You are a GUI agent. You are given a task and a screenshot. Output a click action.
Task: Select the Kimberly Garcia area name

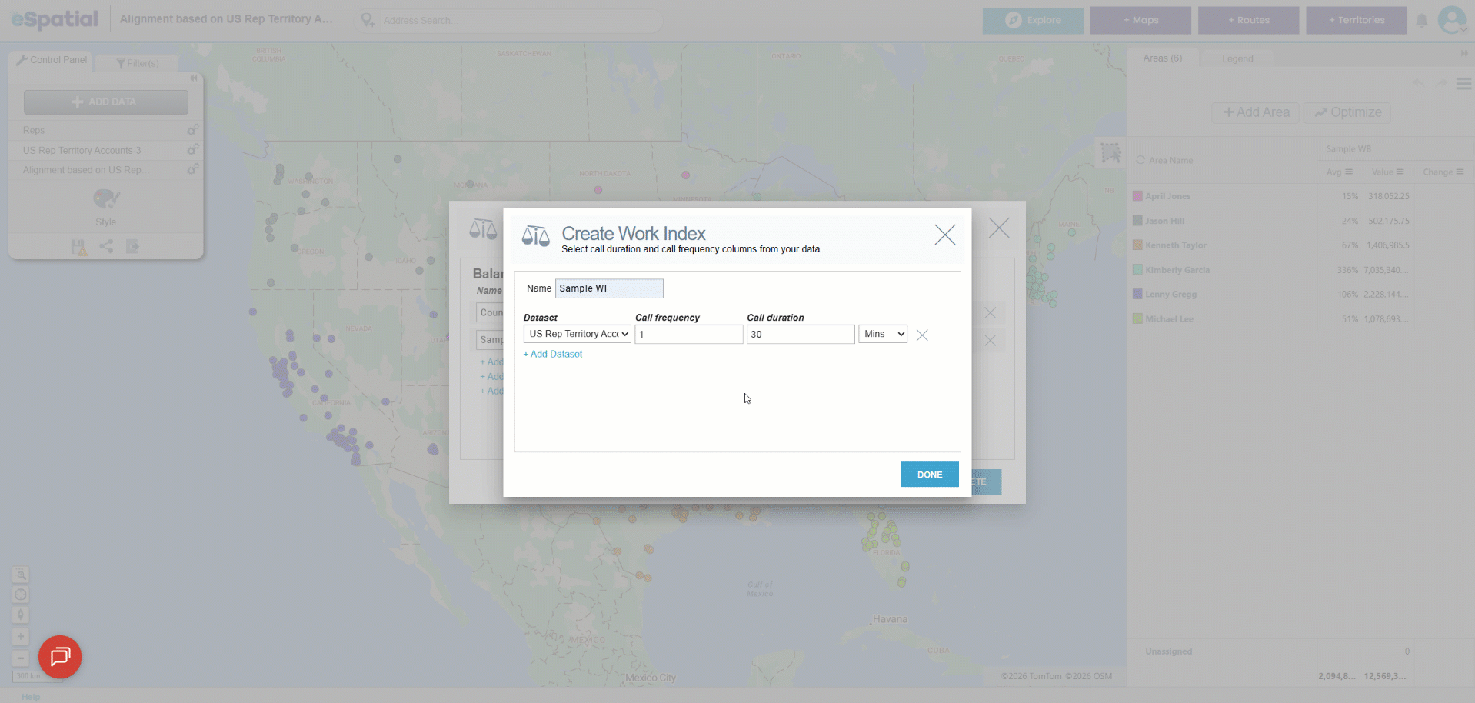[1177, 270]
